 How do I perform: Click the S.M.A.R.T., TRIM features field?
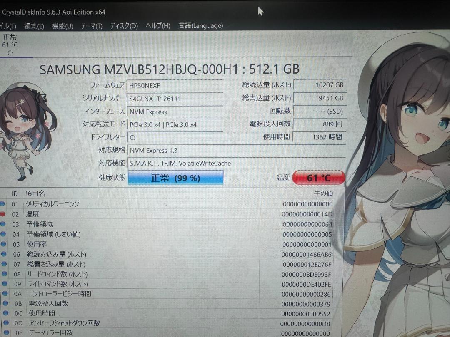[x=237, y=163]
